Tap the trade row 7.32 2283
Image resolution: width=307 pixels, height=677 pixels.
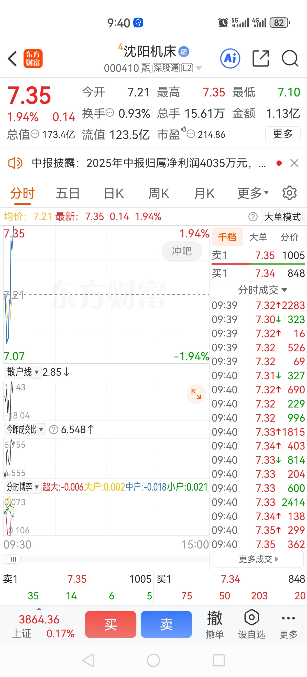[258, 305]
